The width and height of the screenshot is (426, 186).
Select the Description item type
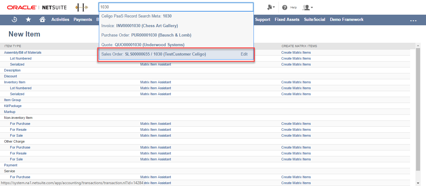12,70
